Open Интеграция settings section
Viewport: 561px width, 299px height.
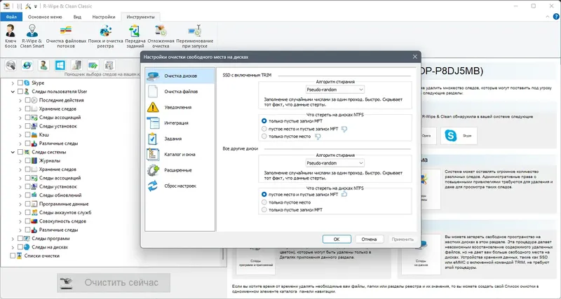pos(180,123)
